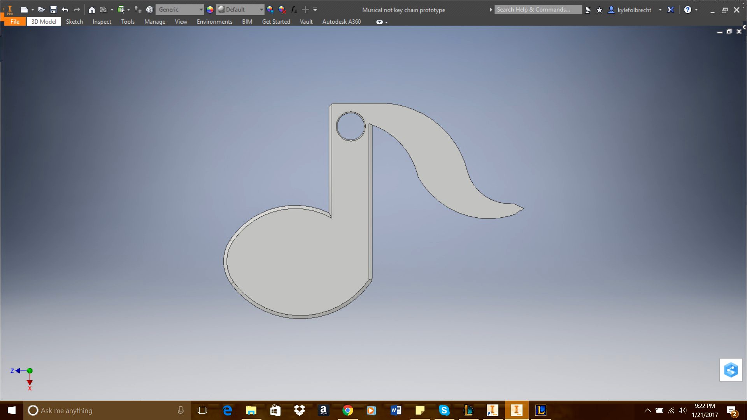Image resolution: width=747 pixels, height=420 pixels.
Task: Open the appearance adjust color wheel
Action: click(x=210, y=9)
